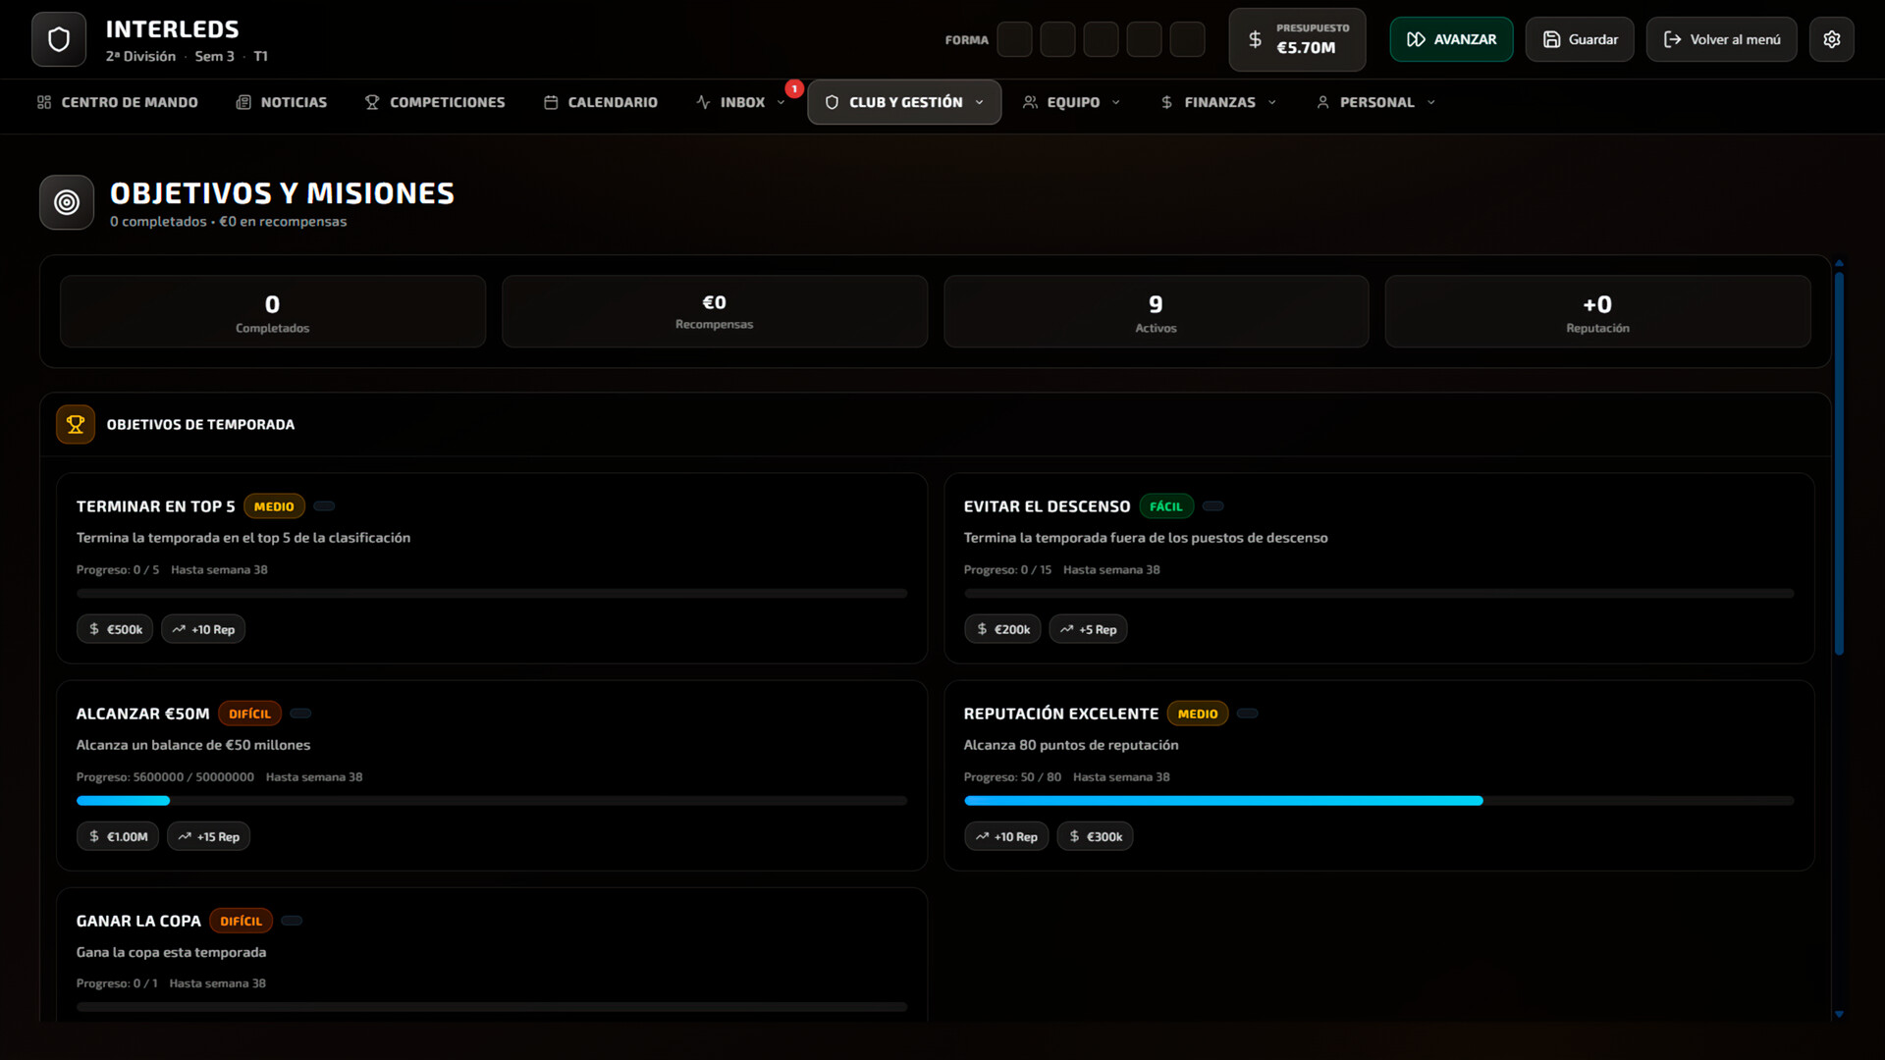Toggle the switch on Terminar en Top 5

point(324,505)
